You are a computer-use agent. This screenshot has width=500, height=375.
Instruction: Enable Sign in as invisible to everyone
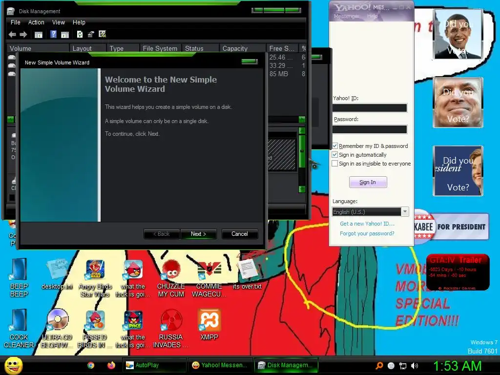[x=335, y=164]
